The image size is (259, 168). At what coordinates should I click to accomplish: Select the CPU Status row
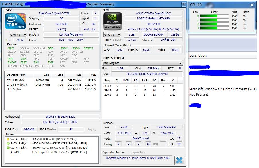pos(51,89)
